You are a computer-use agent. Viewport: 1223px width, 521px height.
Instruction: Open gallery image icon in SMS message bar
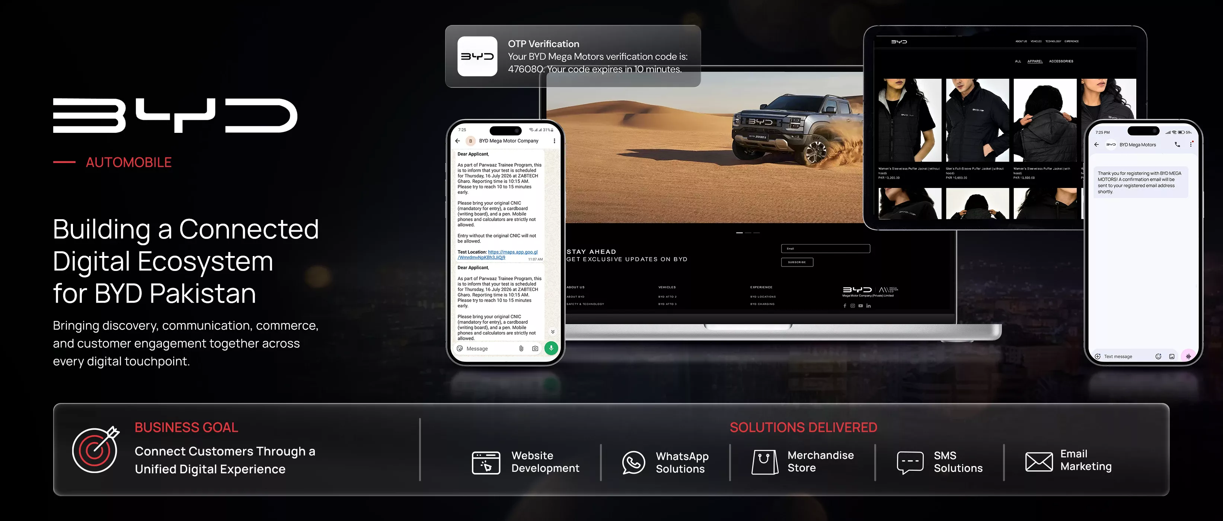(1172, 357)
